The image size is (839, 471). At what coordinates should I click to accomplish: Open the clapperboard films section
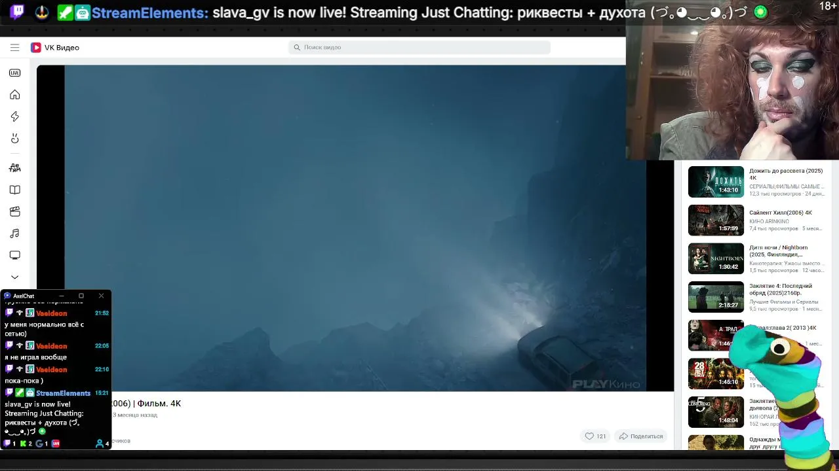click(x=14, y=211)
